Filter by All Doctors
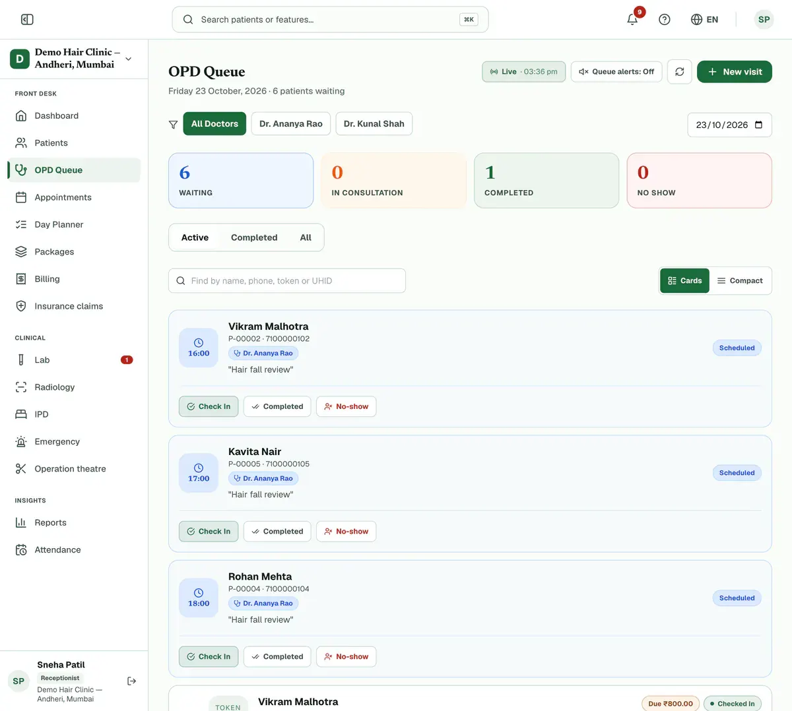Image resolution: width=792 pixels, height=711 pixels. pos(214,124)
